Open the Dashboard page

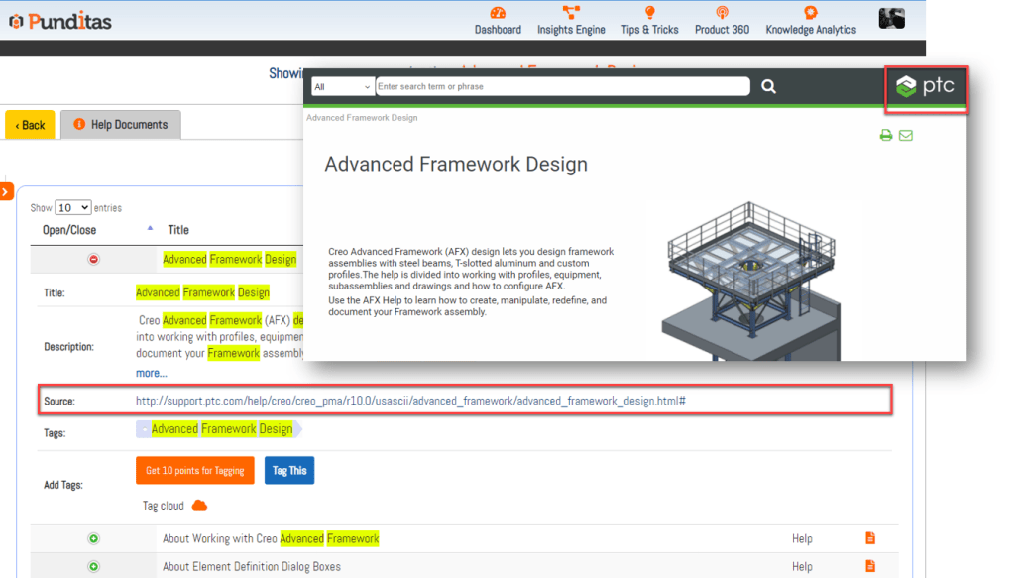pyautogui.click(x=498, y=20)
